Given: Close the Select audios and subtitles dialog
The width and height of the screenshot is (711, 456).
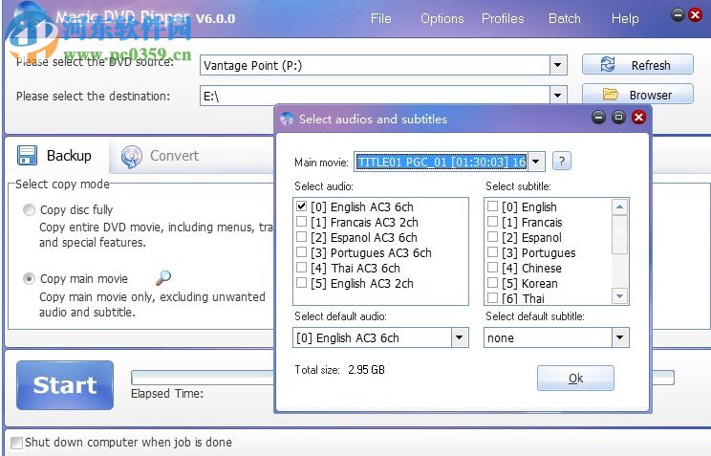Looking at the screenshot, I should click(x=639, y=118).
